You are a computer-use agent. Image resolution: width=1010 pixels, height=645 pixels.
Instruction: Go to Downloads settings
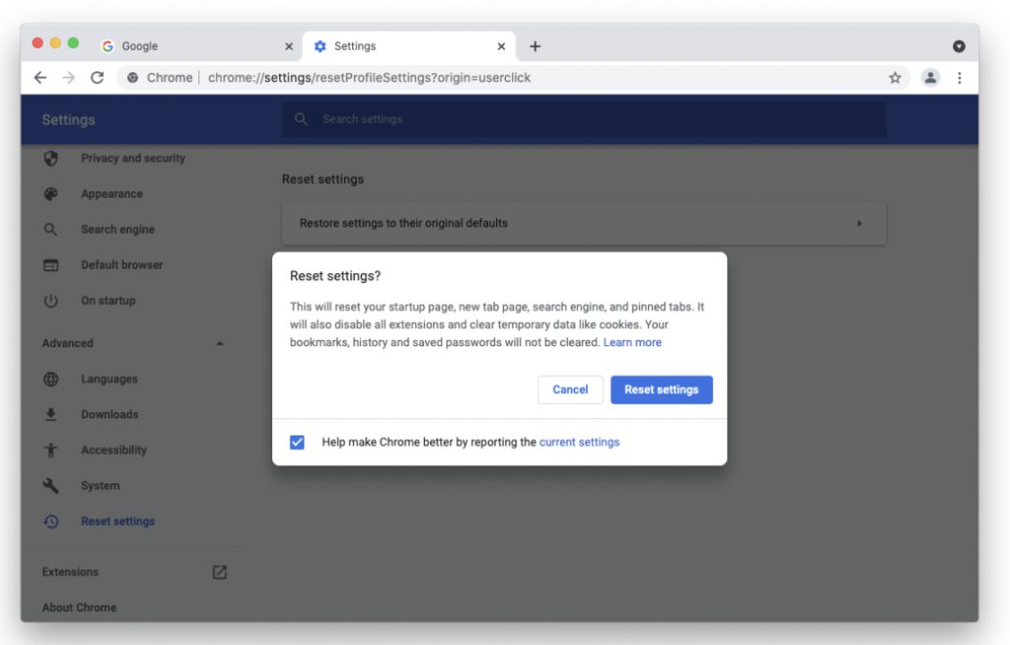click(x=109, y=414)
